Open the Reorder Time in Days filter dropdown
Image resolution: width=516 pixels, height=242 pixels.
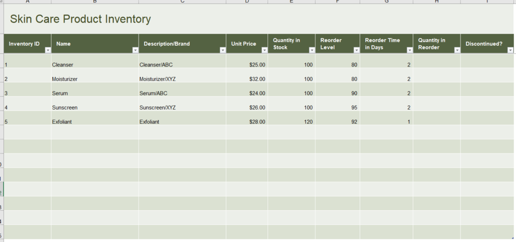click(410, 50)
